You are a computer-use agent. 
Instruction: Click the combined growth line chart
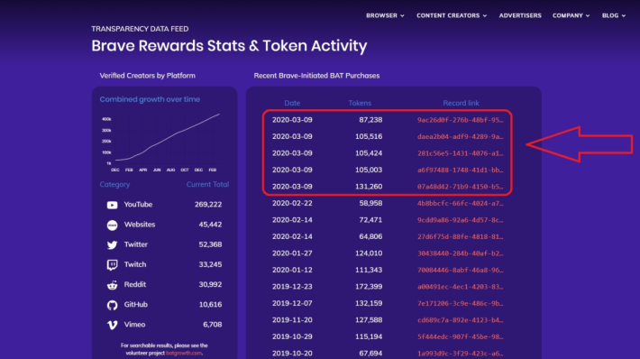tap(161, 142)
